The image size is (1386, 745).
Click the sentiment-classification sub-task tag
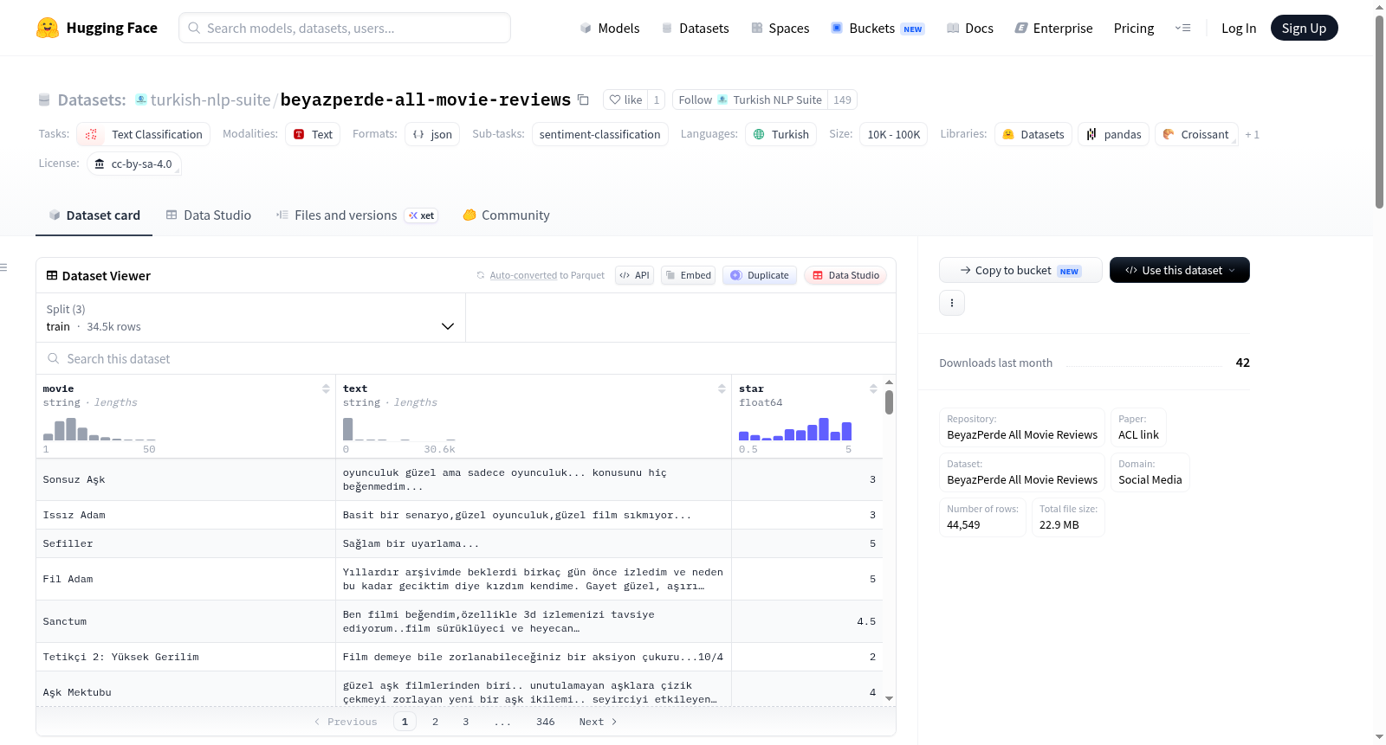pos(599,134)
